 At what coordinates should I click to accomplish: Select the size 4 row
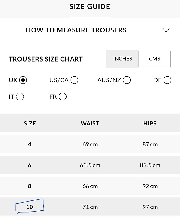pos(90,144)
